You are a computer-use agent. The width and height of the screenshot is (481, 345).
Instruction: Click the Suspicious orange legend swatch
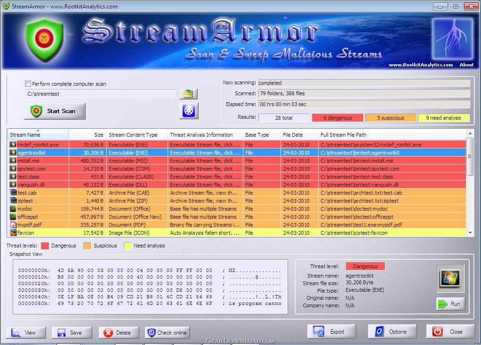pos(88,246)
